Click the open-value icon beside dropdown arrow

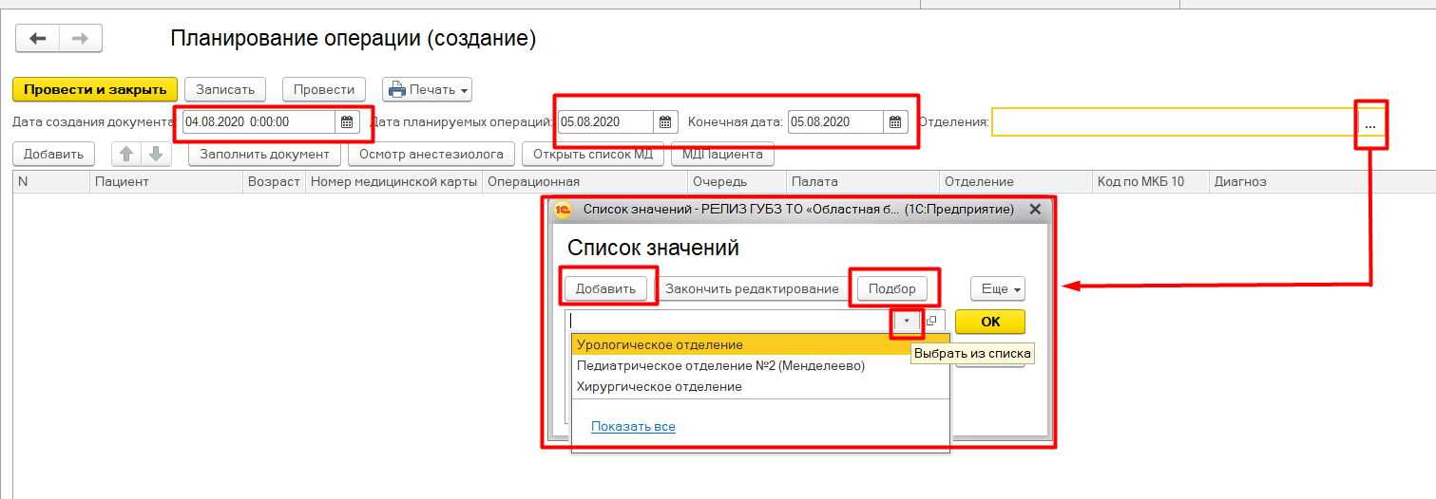point(931,322)
